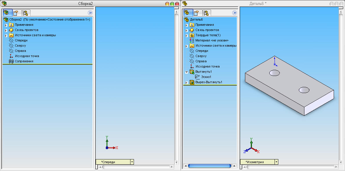
Task: Expand Примечания node in Сборка2 tree
Action: [x=6, y=25]
